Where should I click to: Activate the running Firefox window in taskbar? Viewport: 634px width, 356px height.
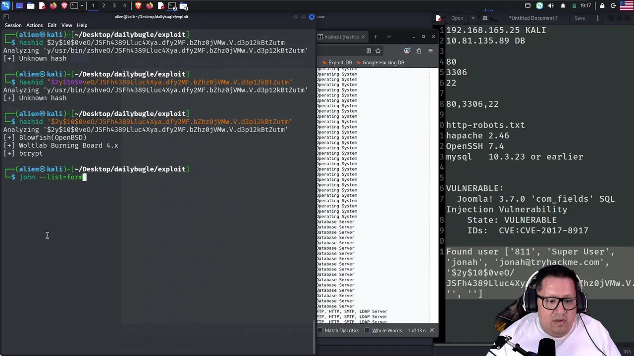coord(150,5)
